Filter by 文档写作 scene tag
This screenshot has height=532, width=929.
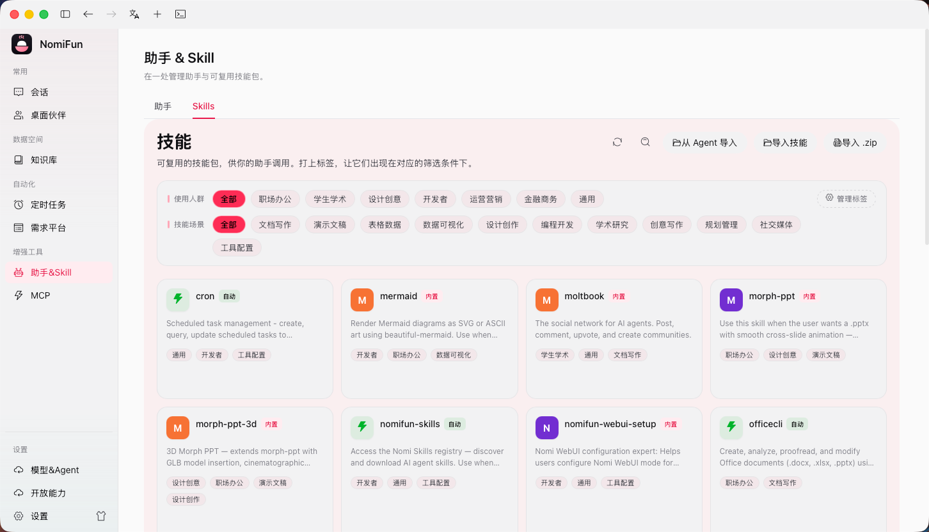coord(275,224)
